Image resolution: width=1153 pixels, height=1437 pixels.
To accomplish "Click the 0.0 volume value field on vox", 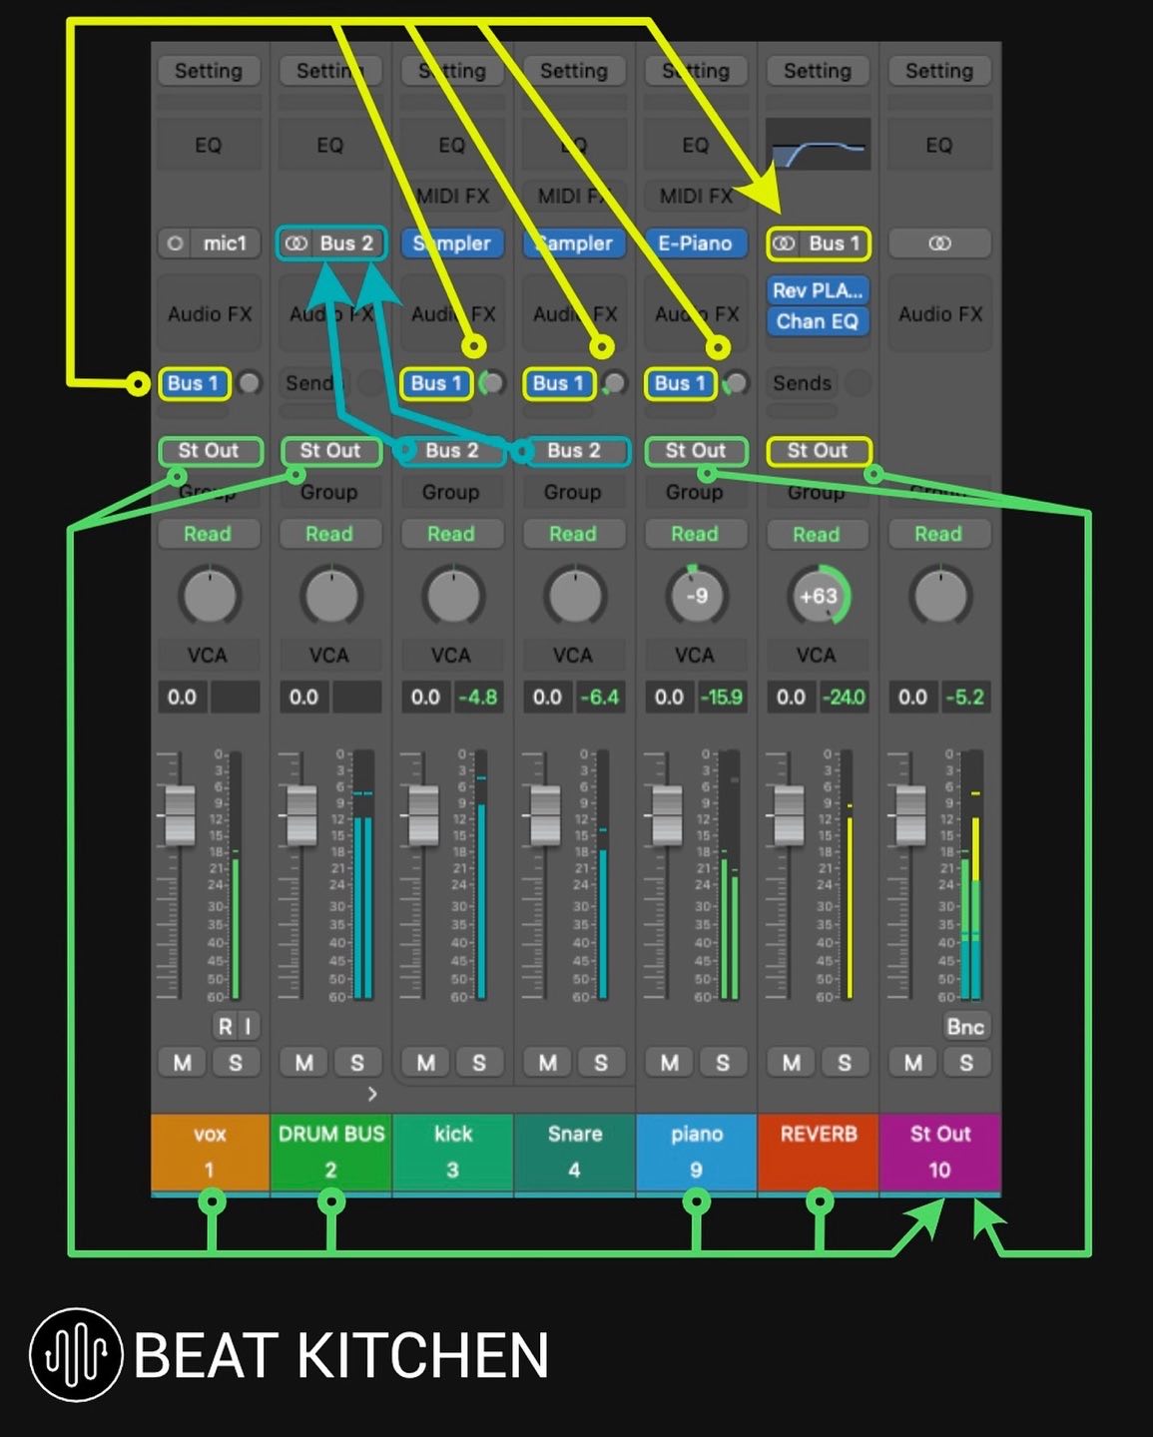I will (181, 697).
